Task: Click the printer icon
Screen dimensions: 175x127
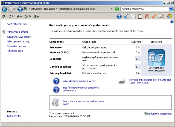Action: click(x=122, y=81)
